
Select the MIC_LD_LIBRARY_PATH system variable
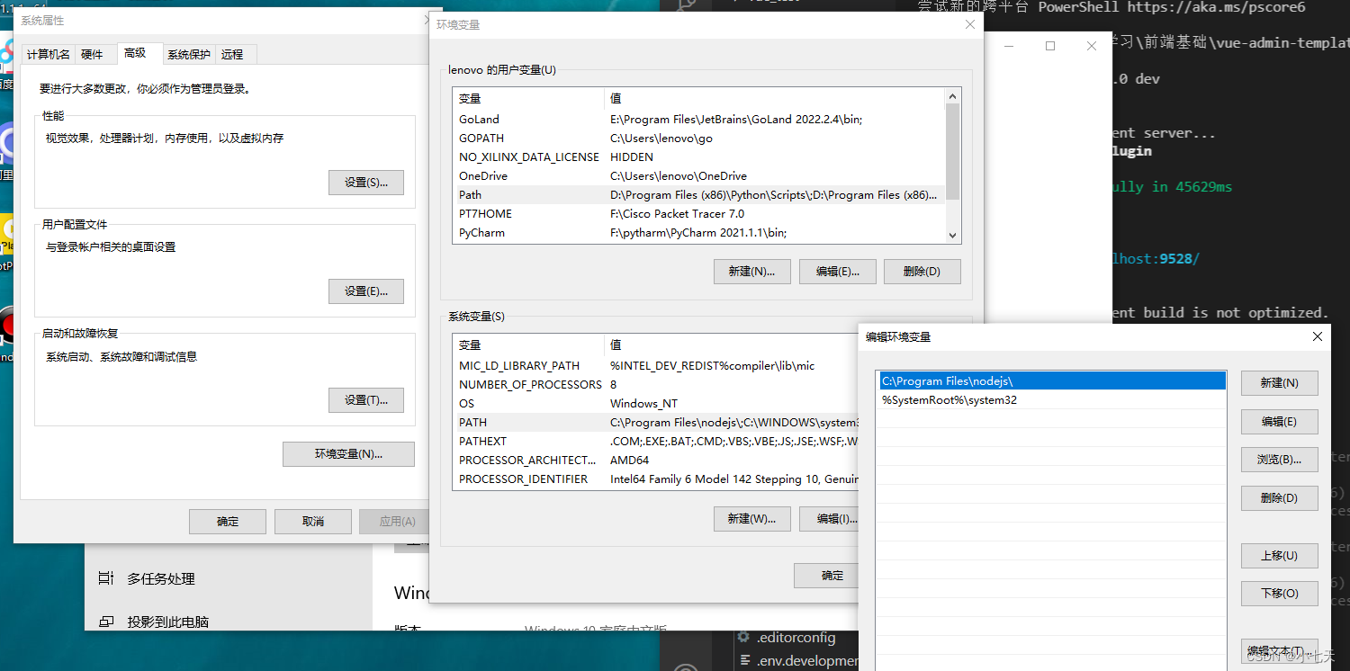[657, 365]
